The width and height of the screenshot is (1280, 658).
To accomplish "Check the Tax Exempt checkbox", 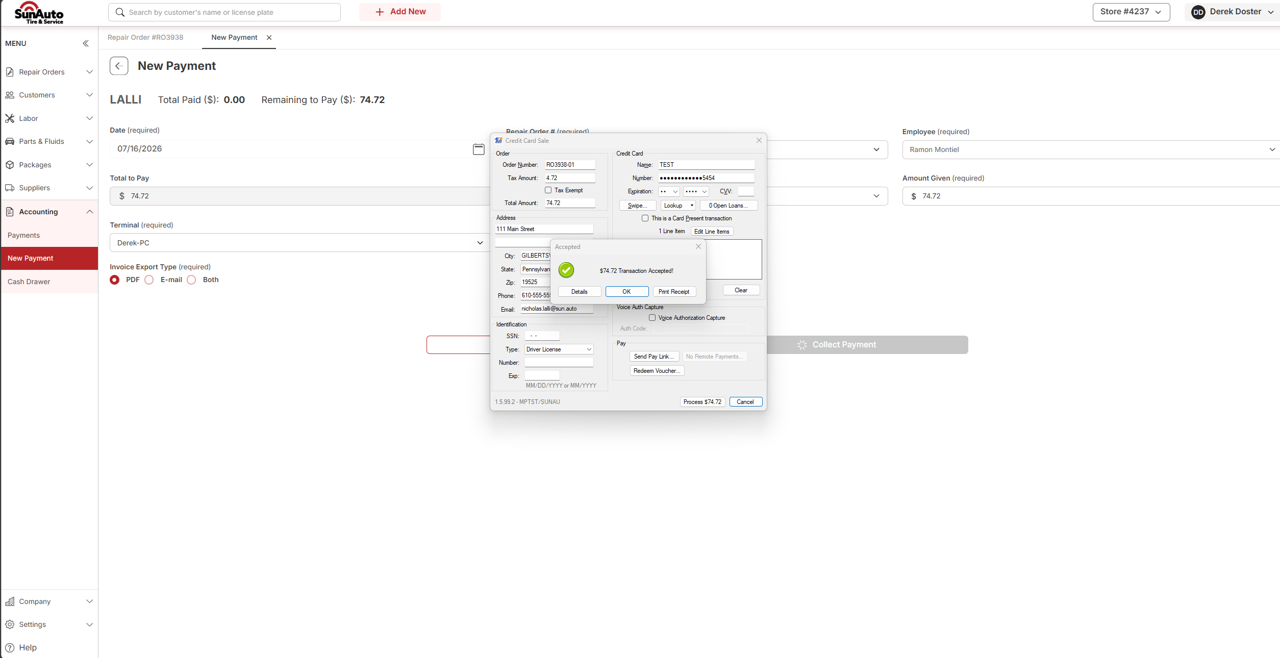I will [x=548, y=190].
